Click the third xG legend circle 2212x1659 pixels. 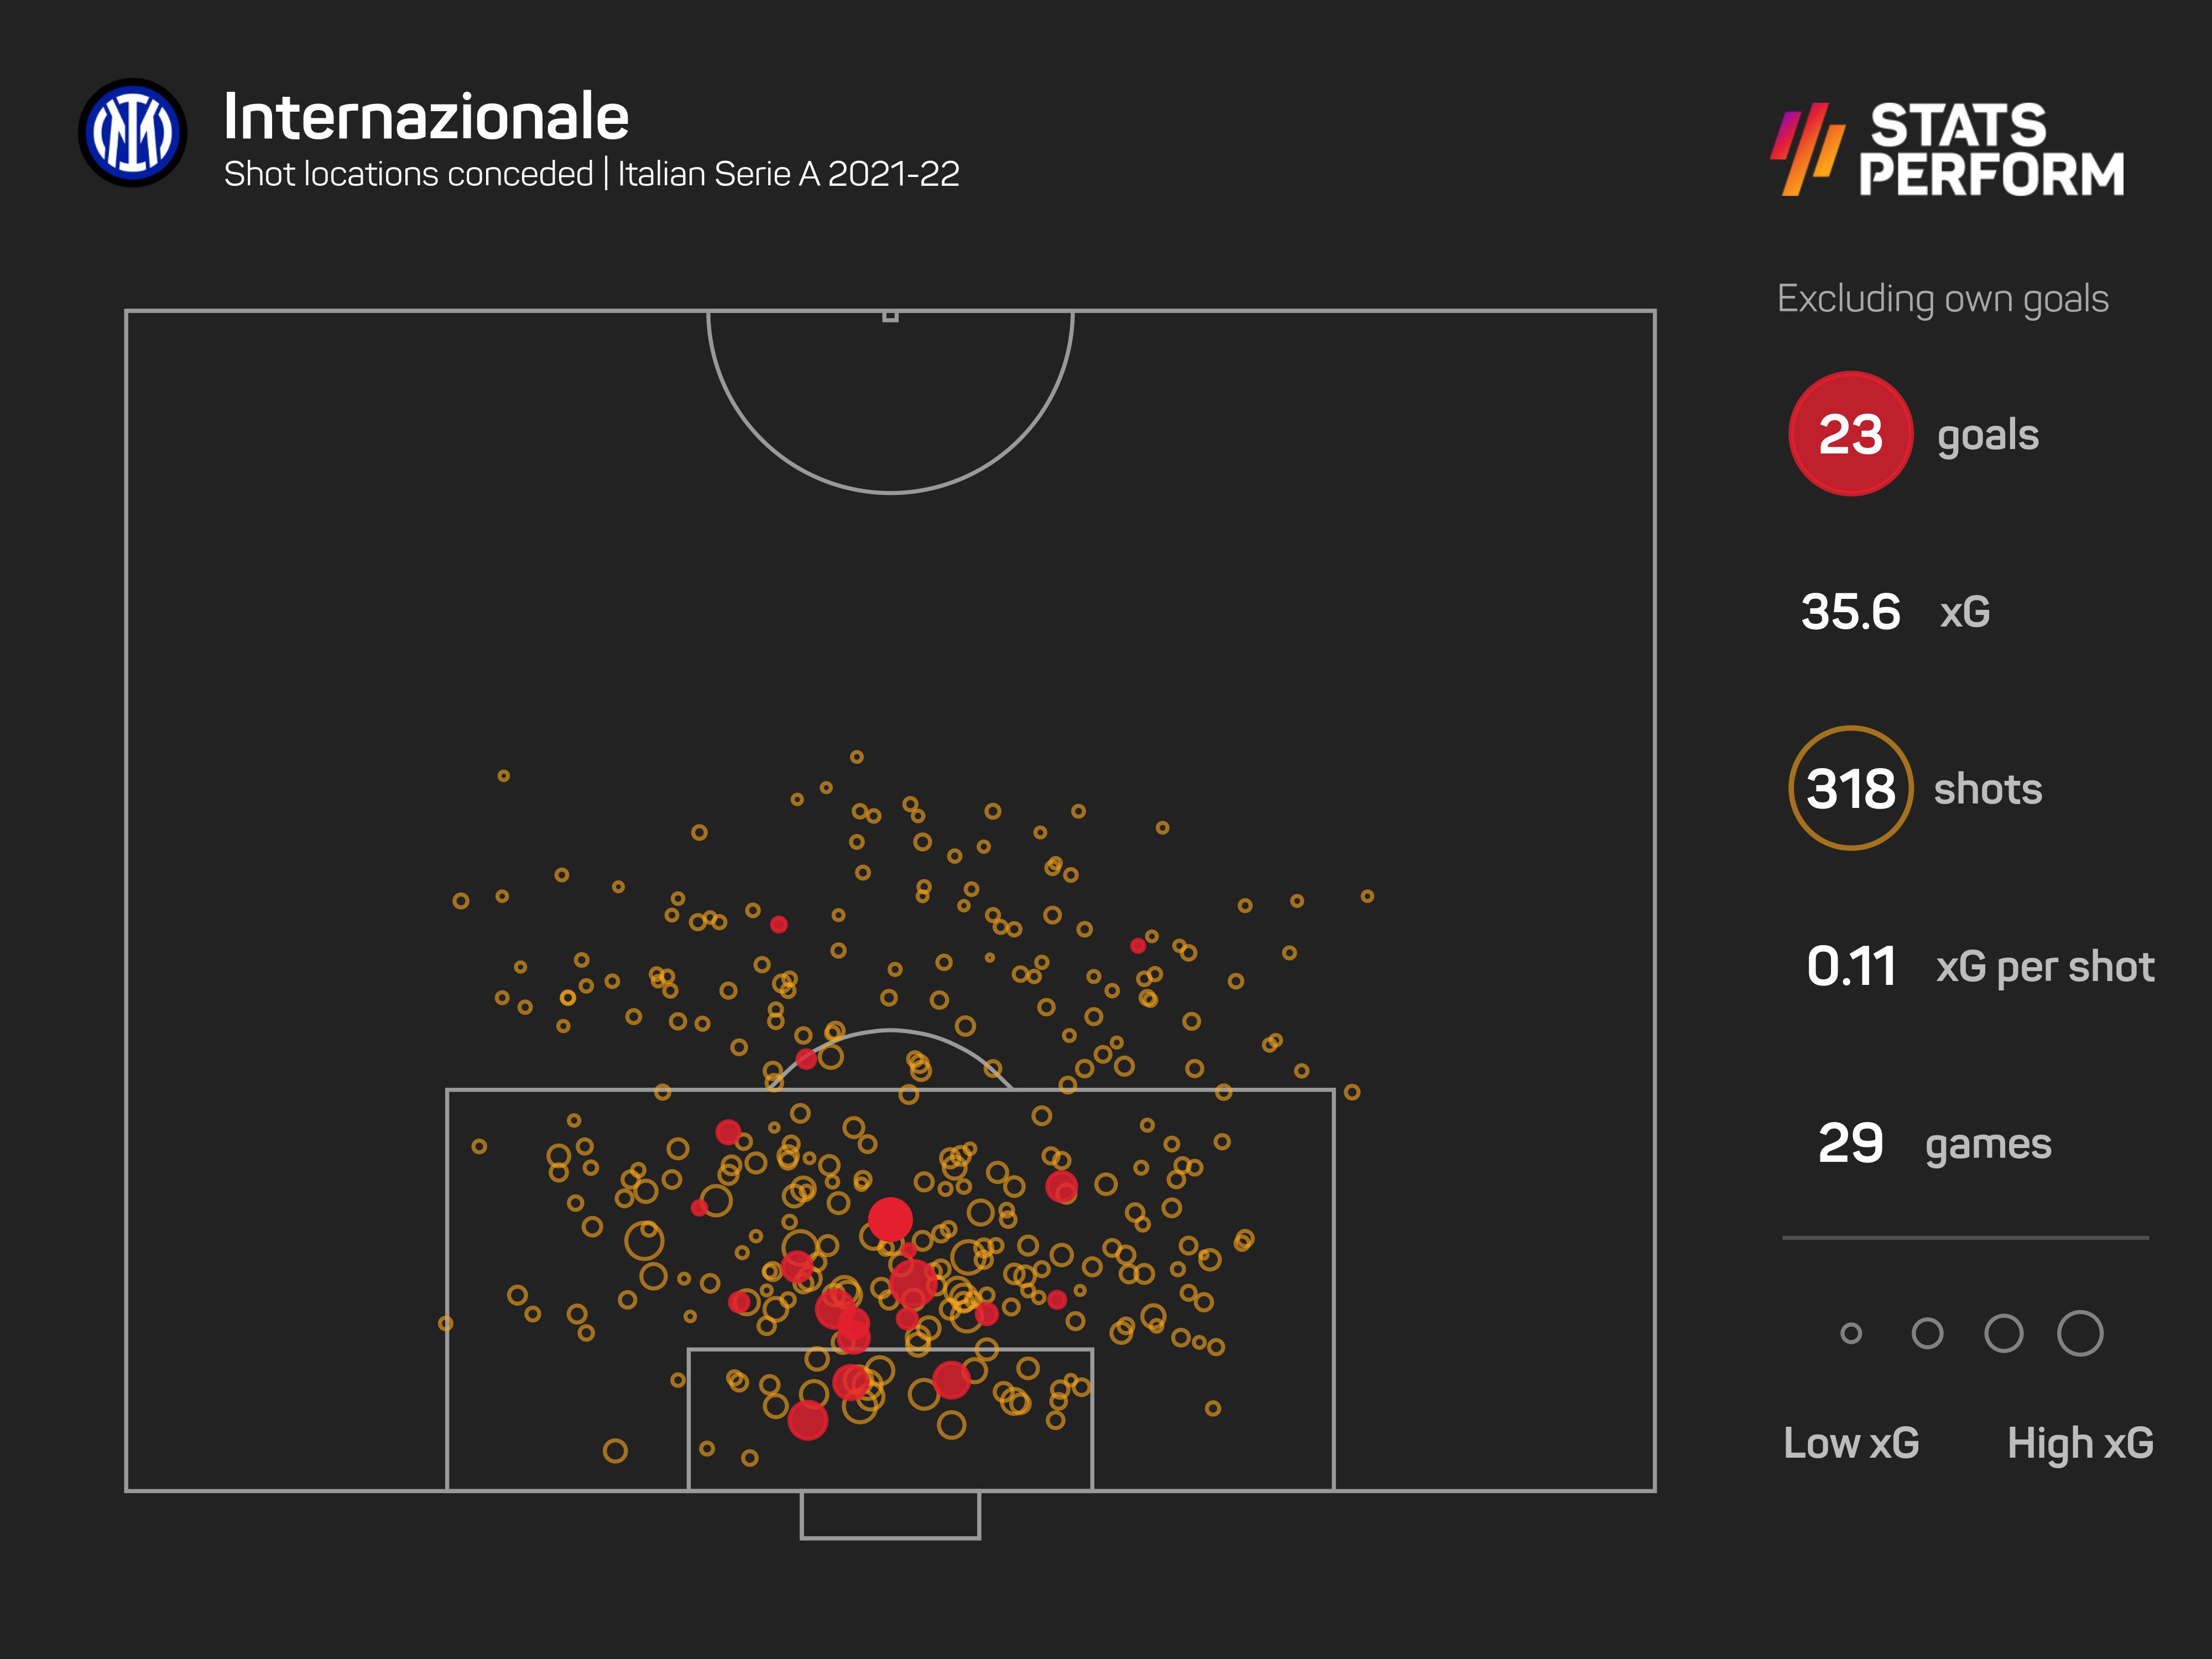[x=2004, y=1333]
